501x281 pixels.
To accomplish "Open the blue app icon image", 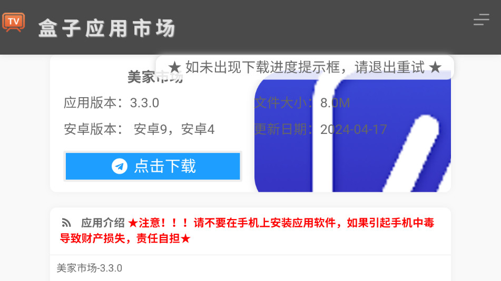I will click(x=352, y=131).
